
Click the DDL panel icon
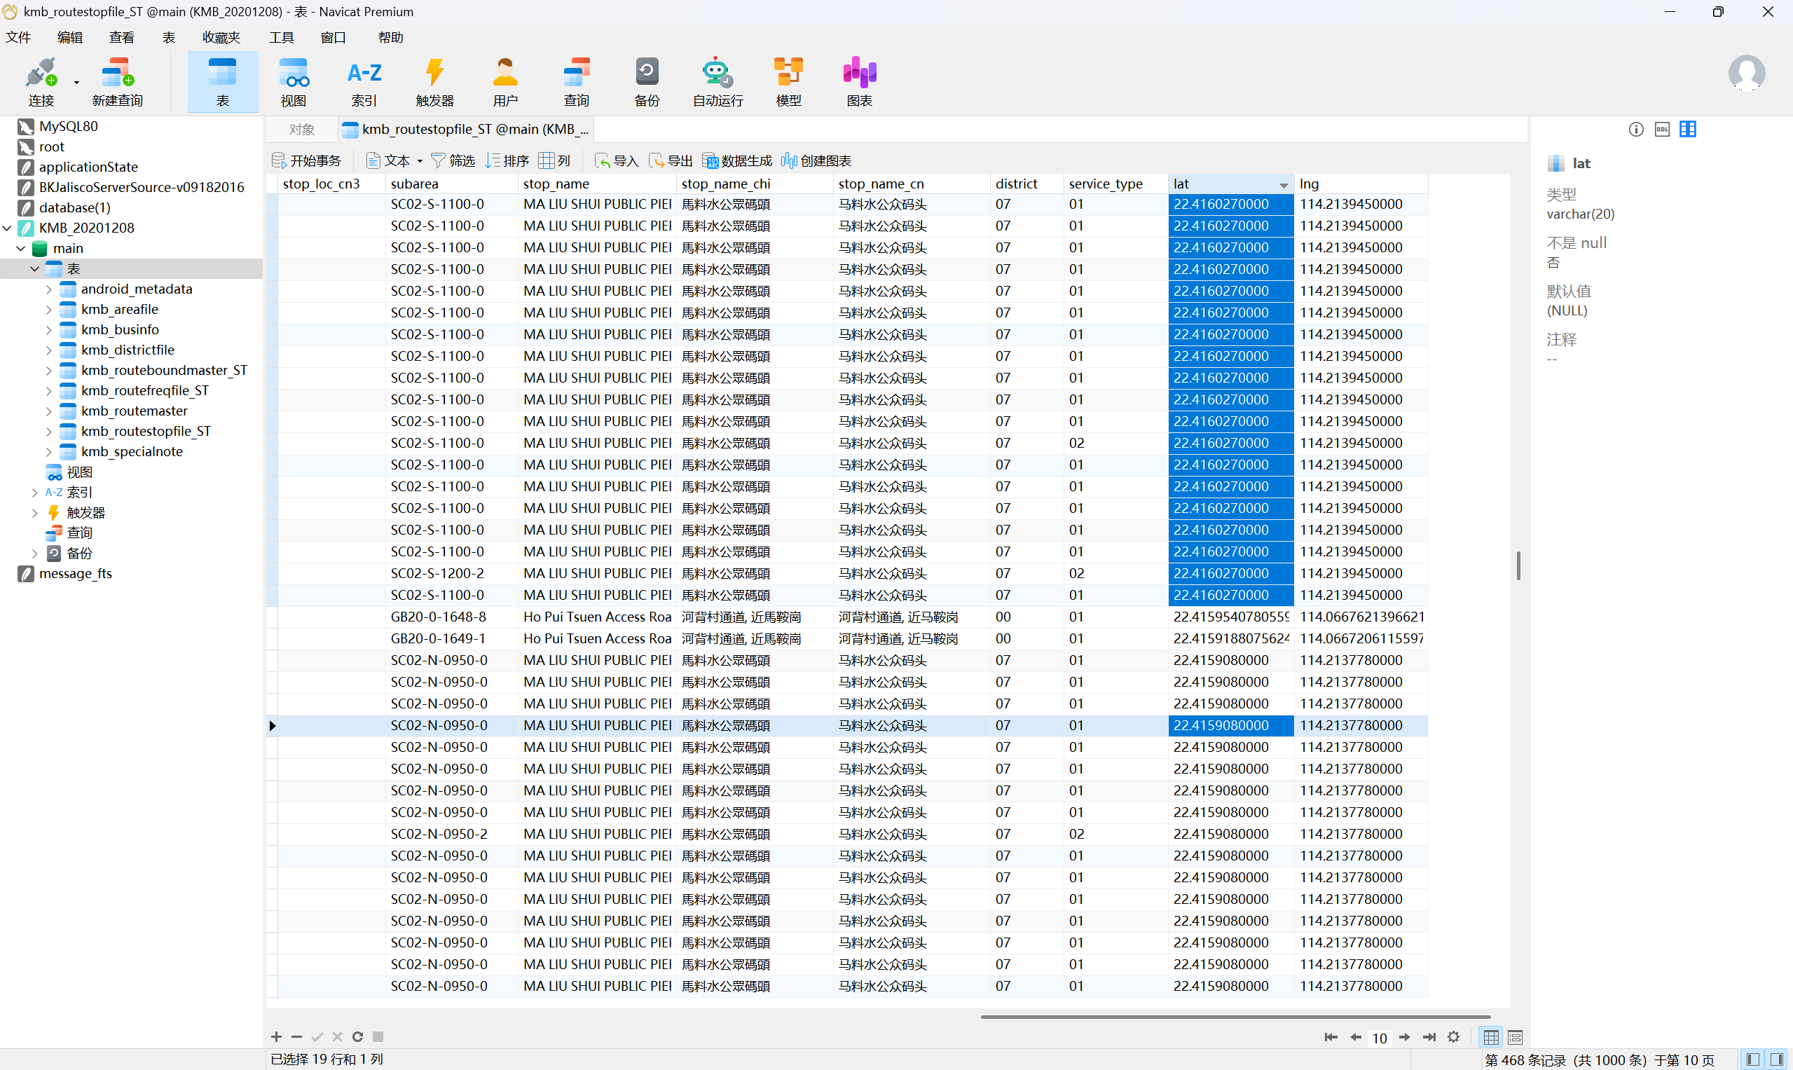coord(1662,129)
